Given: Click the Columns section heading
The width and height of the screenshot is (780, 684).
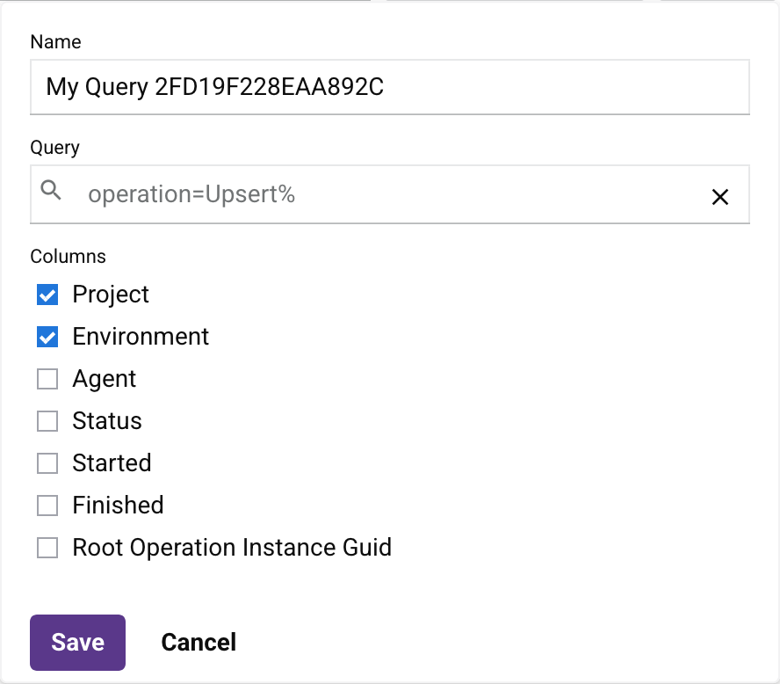Looking at the screenshot, I should click(68, 256).
